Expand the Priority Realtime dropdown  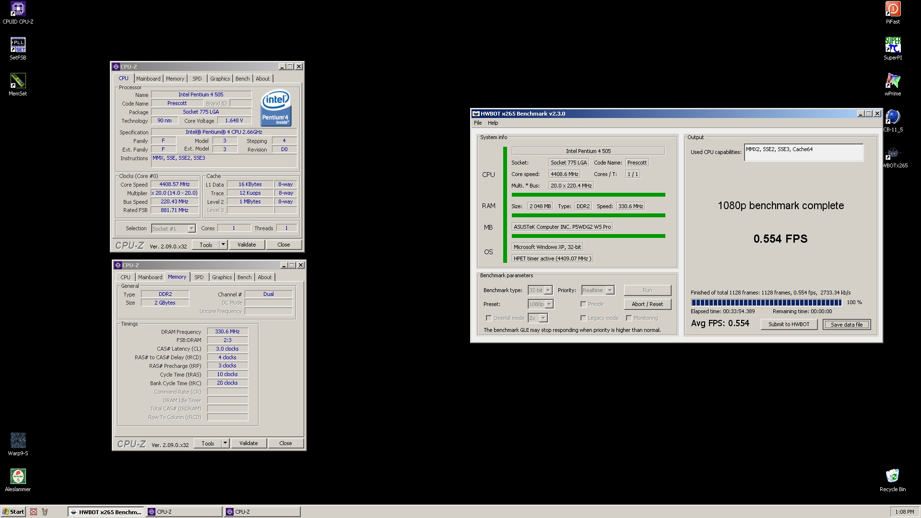[610, 290]
